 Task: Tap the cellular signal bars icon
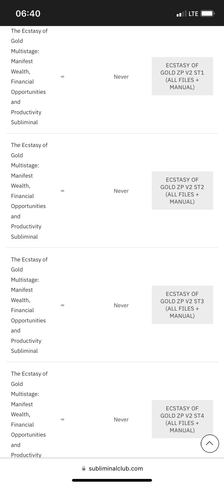point(181,14)
